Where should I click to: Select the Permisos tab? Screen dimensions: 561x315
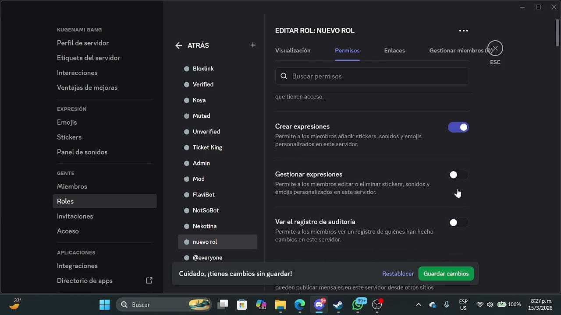coord(347,51)
